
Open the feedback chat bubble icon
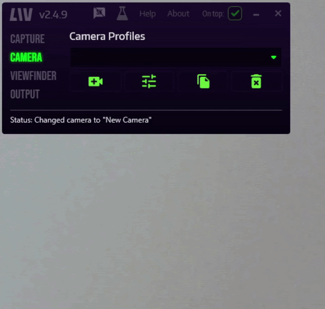click(99, 13)
